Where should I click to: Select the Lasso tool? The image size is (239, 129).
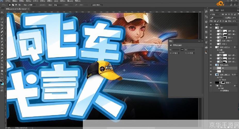(x=2, y=19)
